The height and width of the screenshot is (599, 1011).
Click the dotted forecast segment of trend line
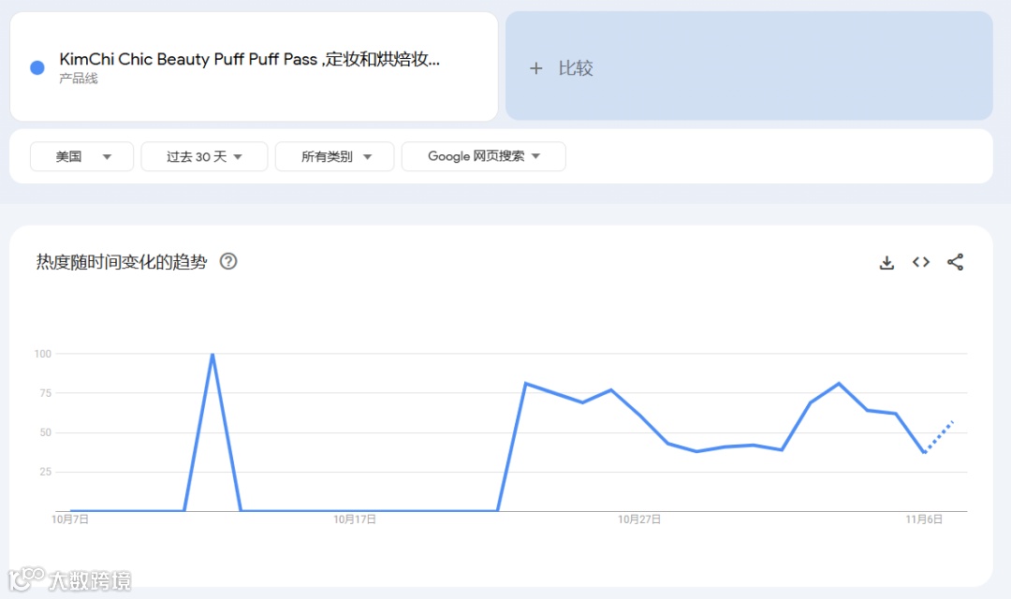[x=939, y=436]
